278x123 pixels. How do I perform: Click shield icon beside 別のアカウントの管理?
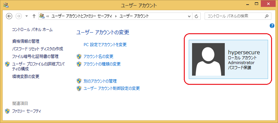tap(79, 81)
